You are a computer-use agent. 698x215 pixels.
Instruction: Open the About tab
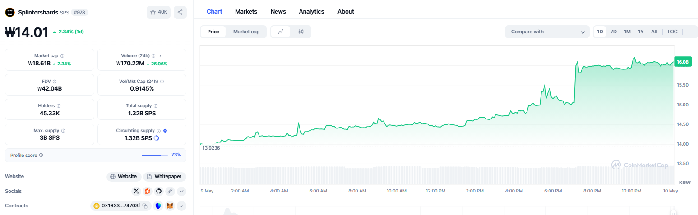pyautogui.click(x=346, y=11)
